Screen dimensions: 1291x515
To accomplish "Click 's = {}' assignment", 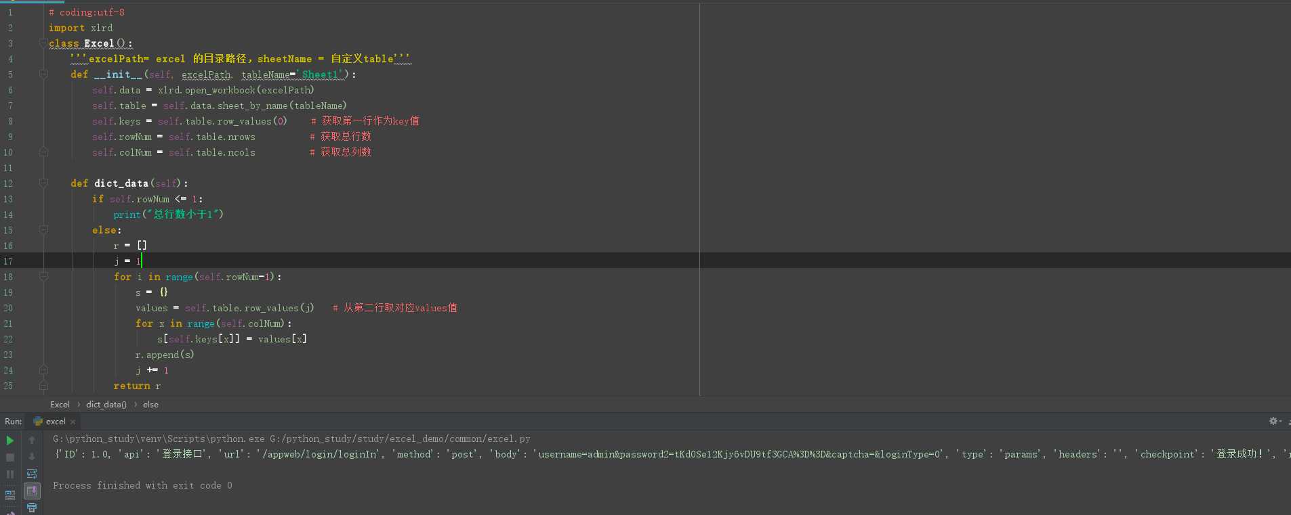I will tap(152, 292).
